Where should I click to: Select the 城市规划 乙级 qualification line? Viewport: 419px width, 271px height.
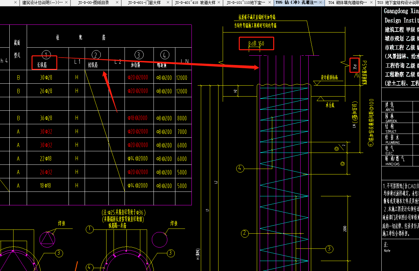click(x=402, y=39)
